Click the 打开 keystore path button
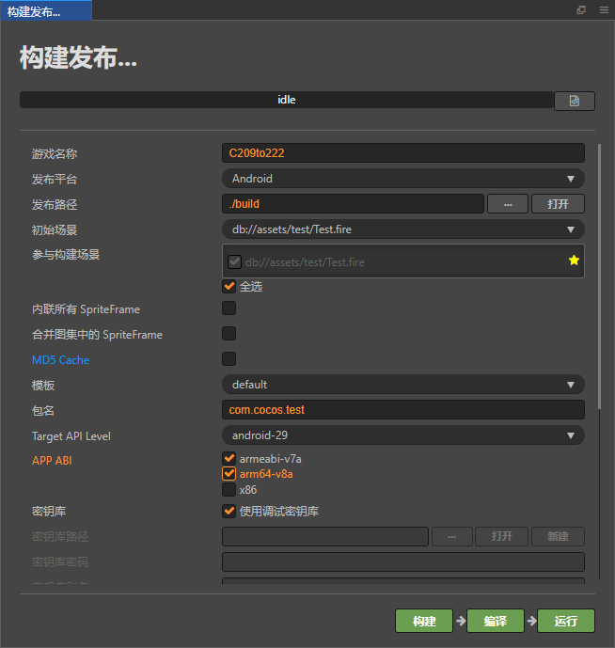Screen dimensions: 615x648 (501, 536)
